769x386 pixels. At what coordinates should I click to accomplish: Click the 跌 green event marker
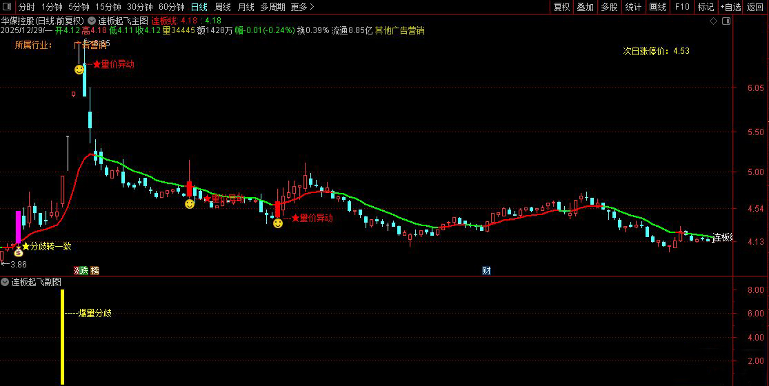click(x=84, y=270)
